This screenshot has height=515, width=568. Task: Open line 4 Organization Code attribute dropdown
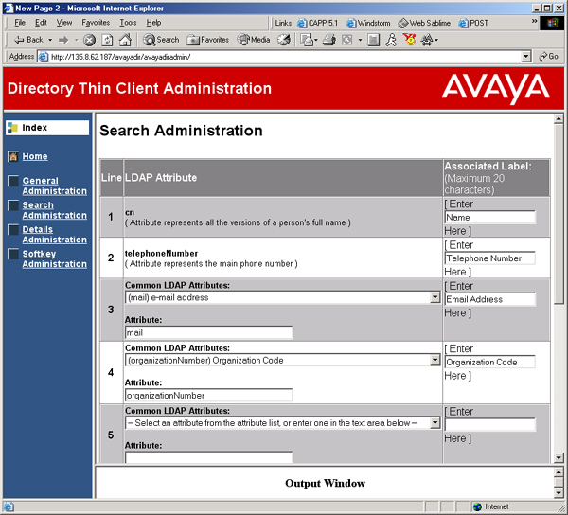click(x=282, y=361)
